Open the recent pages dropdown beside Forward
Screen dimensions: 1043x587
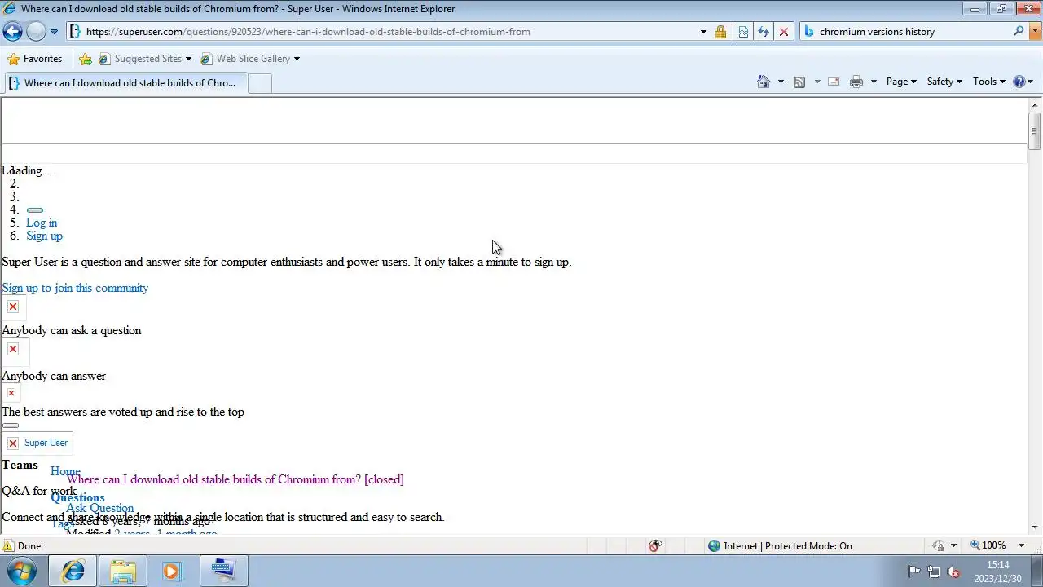(x=54, y=32)
